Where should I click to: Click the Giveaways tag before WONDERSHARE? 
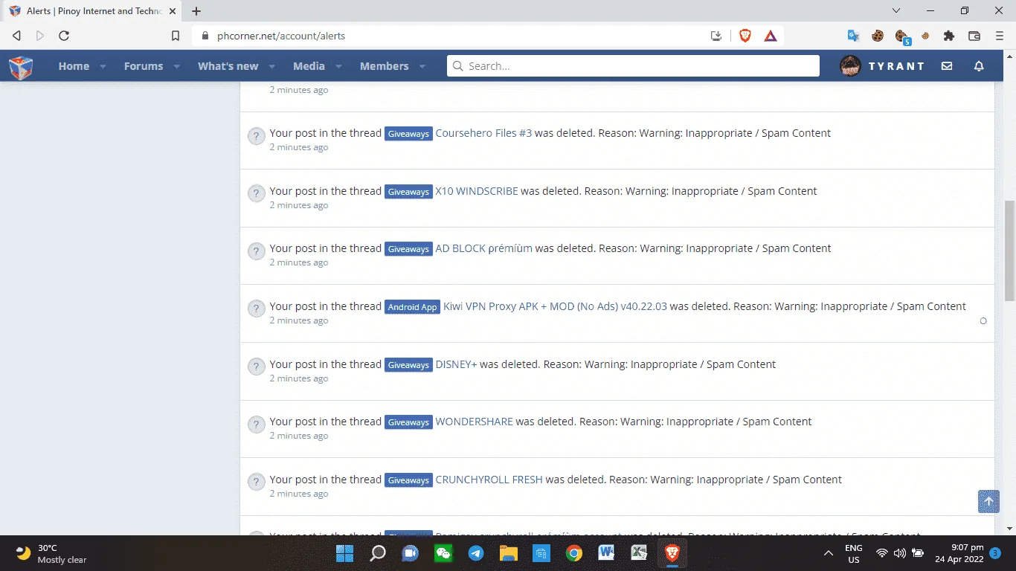408,422
